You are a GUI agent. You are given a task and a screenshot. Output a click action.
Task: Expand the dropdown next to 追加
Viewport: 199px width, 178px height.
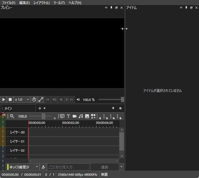(121, 167)
